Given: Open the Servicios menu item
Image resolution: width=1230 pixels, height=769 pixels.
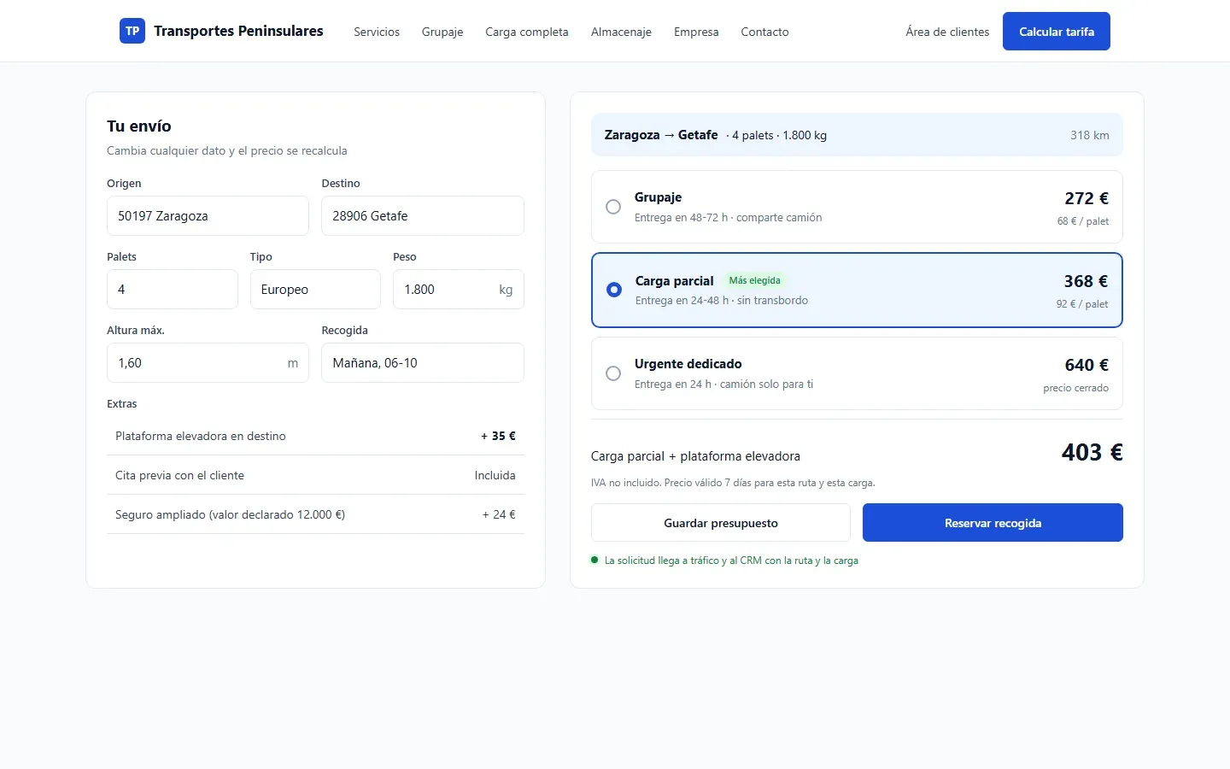Looking at the screenshot, I should coord(377,32).
